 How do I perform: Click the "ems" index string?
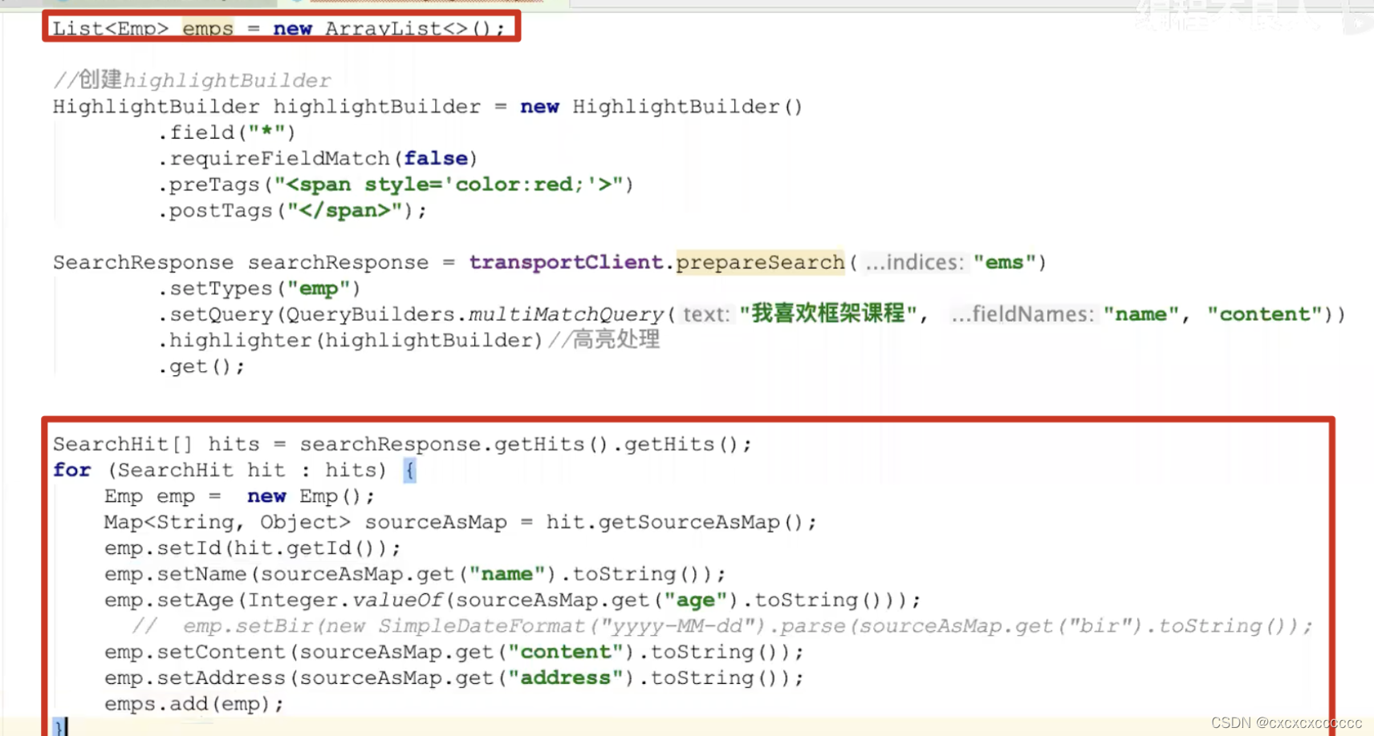pyautogui.click(x=1004, y=262)
